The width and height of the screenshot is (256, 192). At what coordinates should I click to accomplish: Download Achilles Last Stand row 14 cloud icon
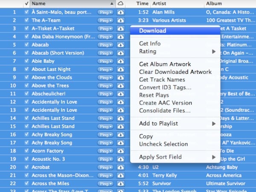121,118
